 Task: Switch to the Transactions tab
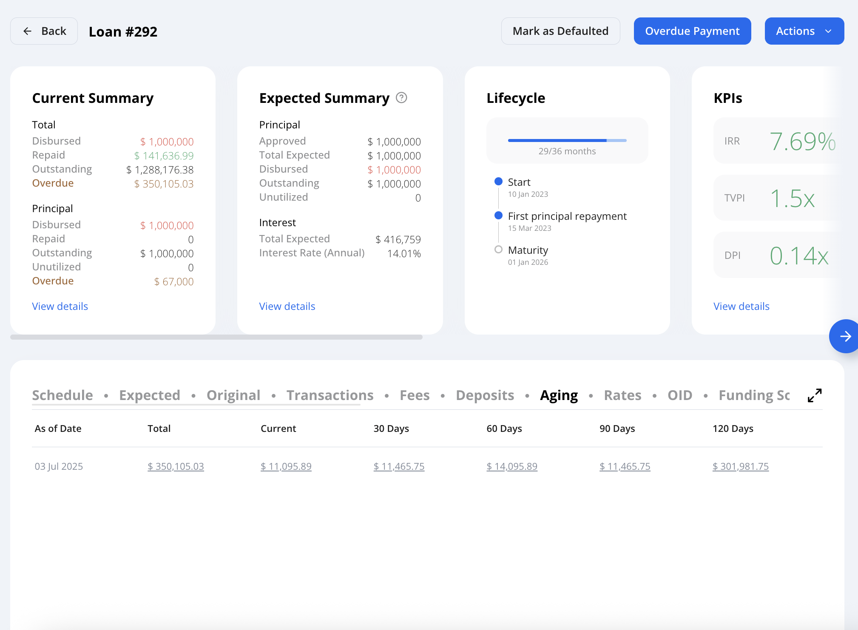(330, 395)
